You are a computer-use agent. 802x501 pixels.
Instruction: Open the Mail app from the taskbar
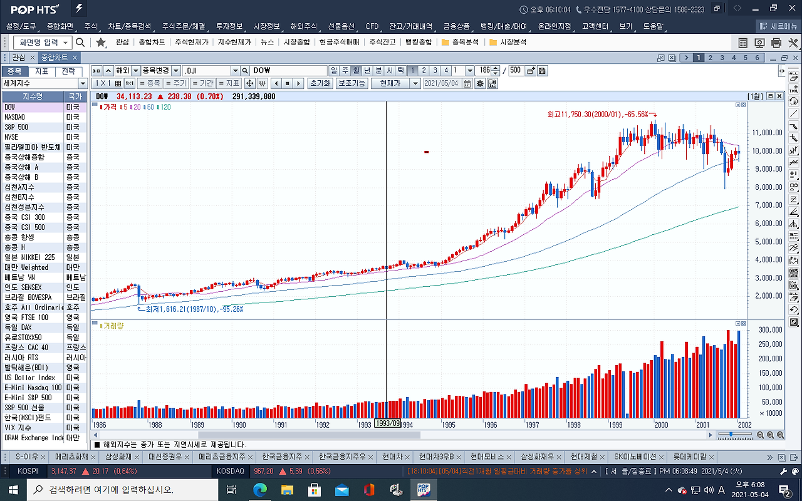[x=341, y=490]
